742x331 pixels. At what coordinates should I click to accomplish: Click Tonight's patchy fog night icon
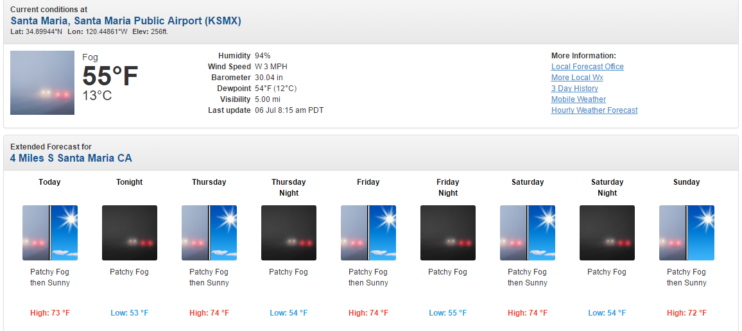coord(129,233)
